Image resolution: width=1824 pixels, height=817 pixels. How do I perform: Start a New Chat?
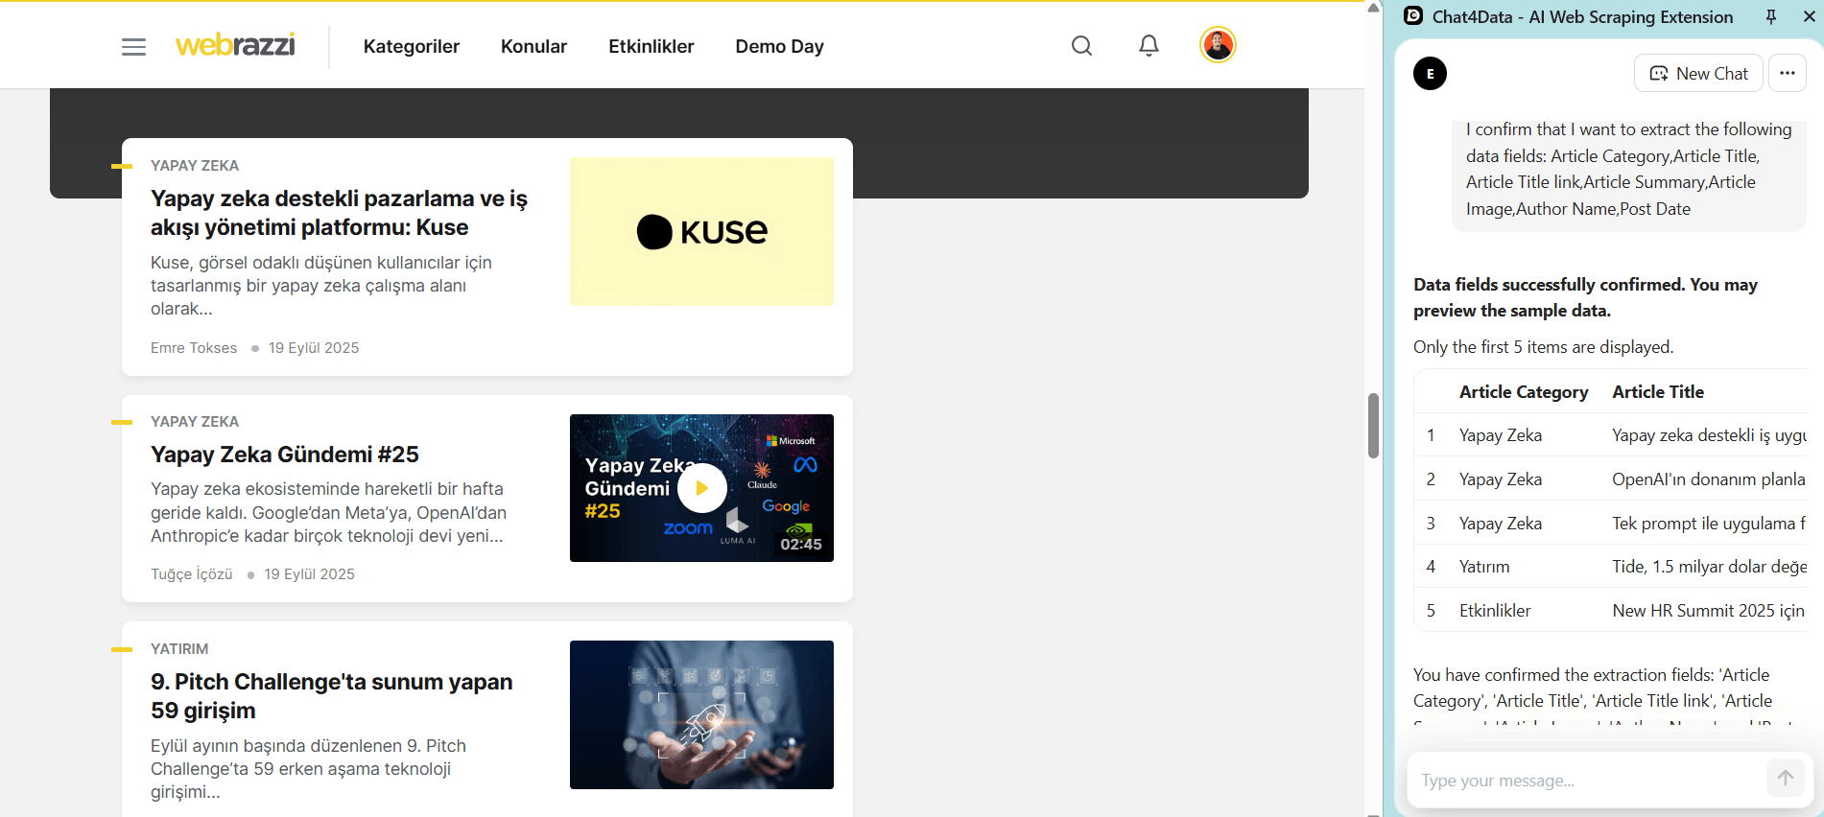pyautogui.click(x=1698, y=73)
